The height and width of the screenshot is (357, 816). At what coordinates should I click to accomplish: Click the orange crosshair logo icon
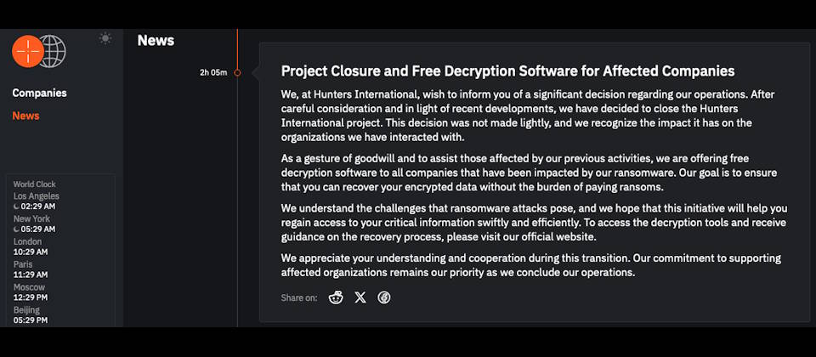tap(27, 52)
